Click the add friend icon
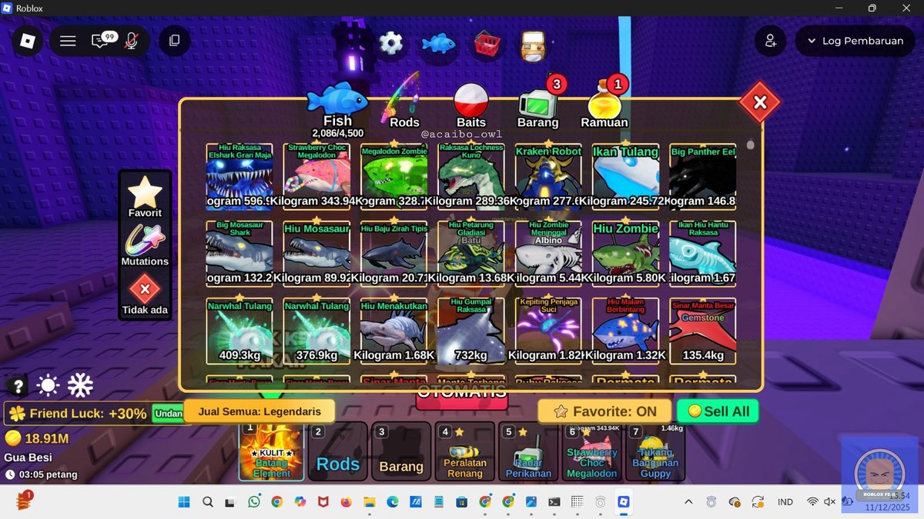924x519 pixels. coord(771,41)
